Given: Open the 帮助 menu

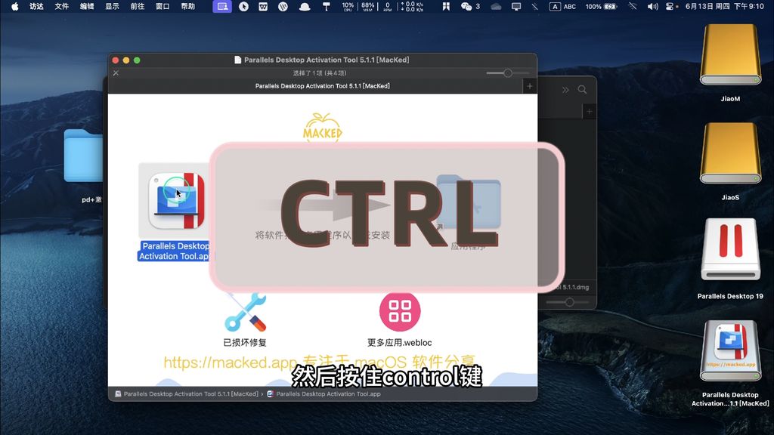Looking at the screenshot, I should click(187, 6).
